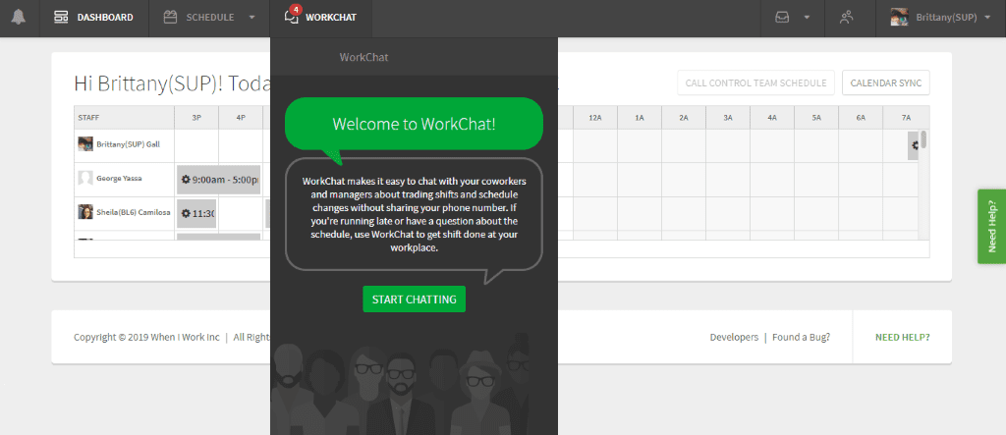Click the Dashboard icon in top bar
1006x435 pixels.
(61, 18)
